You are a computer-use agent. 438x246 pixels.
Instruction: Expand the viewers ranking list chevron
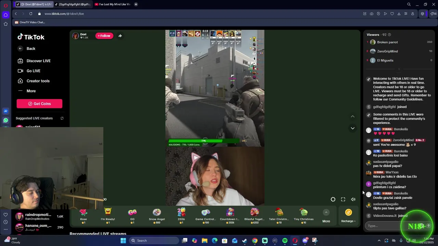pos(399,69)
